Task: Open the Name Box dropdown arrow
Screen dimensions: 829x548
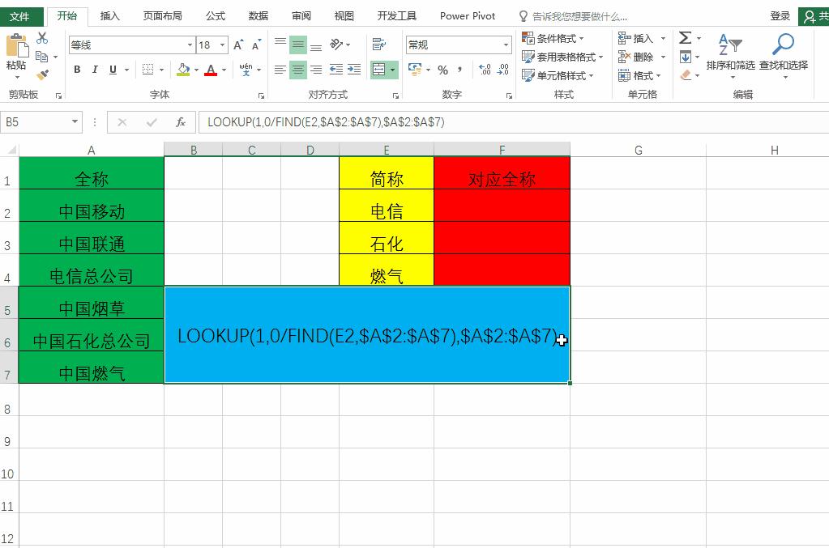Action: coord(75,122)
